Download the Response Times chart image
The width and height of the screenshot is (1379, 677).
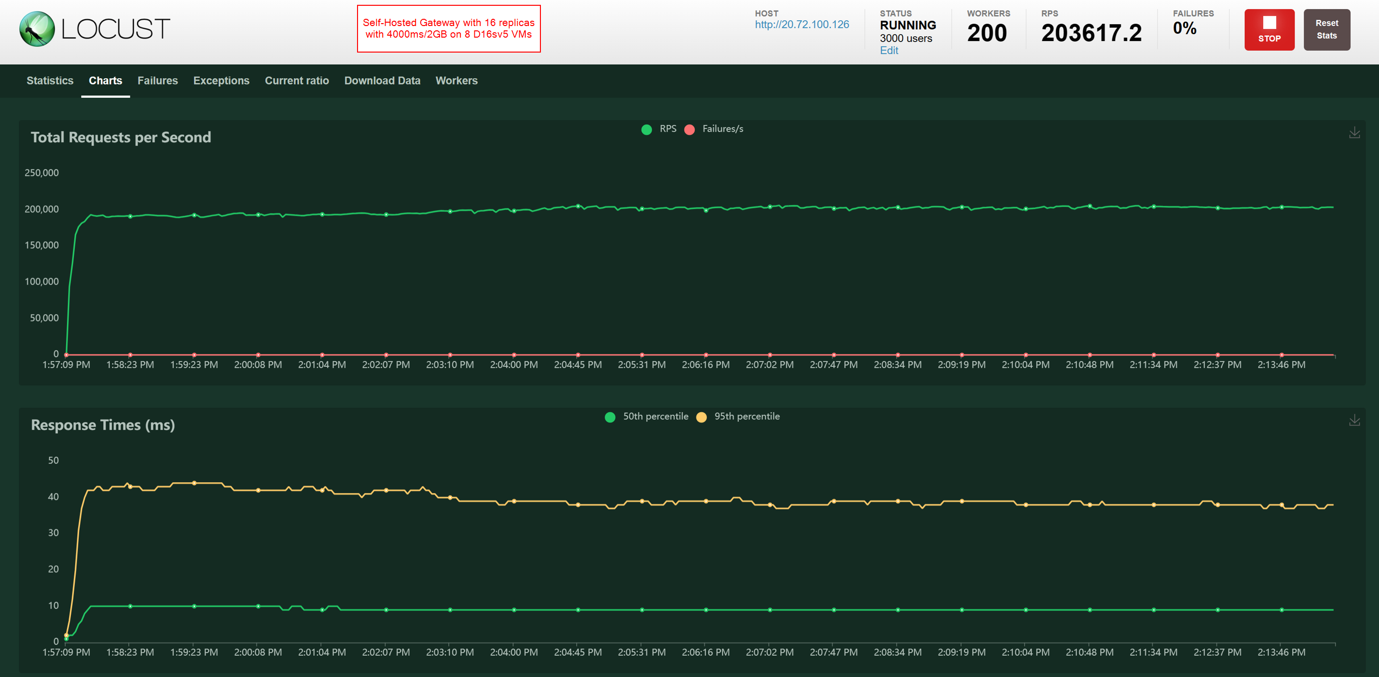click(x=1354, y=420)
